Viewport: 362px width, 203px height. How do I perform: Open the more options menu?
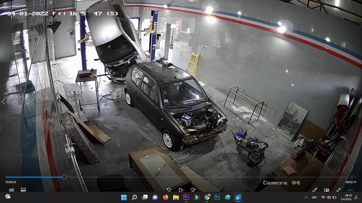pyautogui.click(x=350, y=190)
